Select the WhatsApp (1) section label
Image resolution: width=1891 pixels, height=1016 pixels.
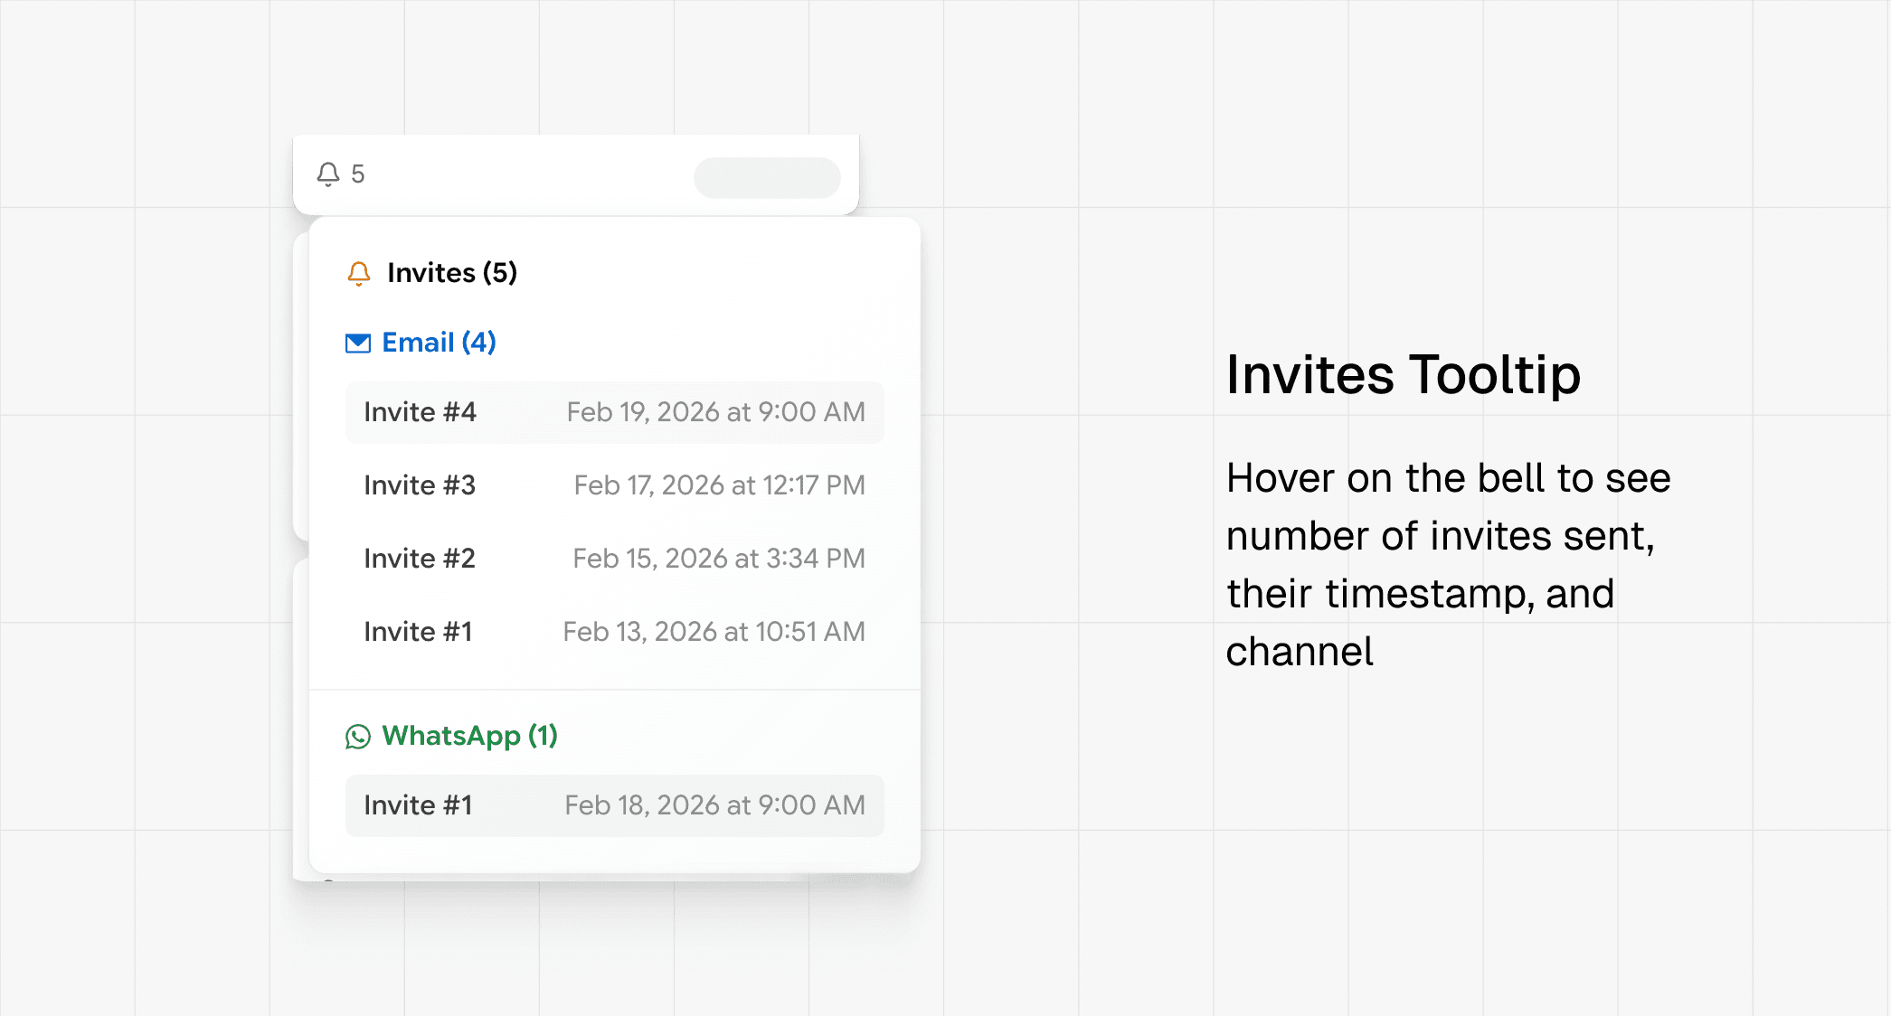coord(469,736)
